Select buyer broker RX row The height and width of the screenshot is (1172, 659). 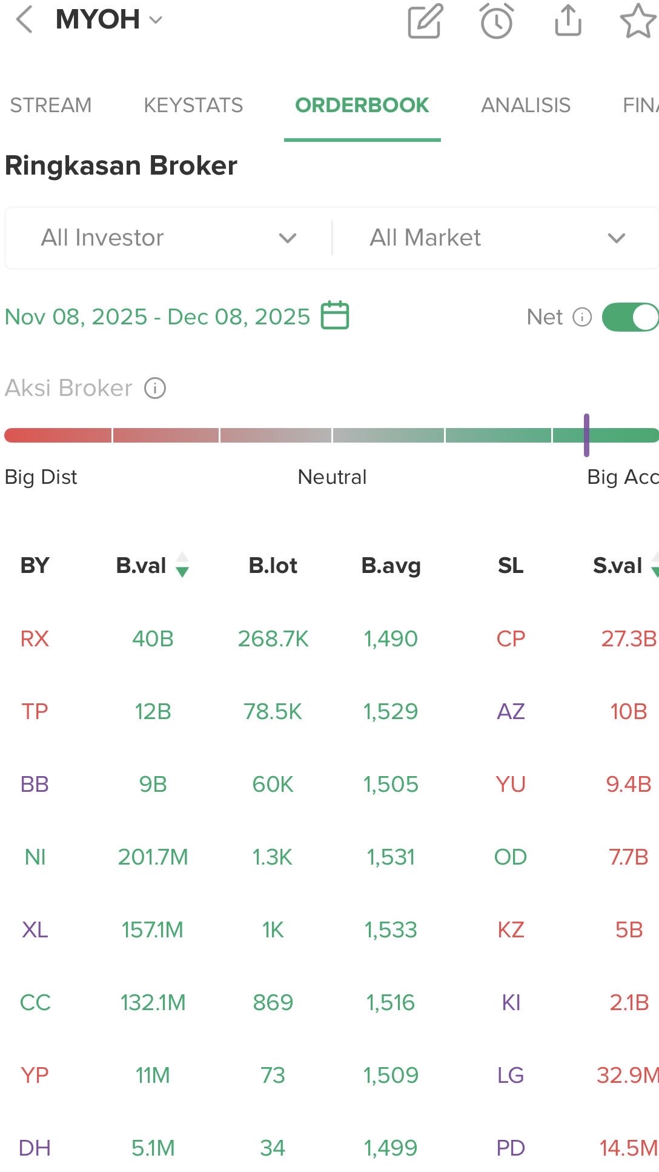(x=35, y=638)
